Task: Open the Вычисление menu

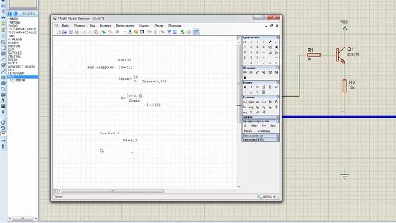Action: click(x=125, y=25)
